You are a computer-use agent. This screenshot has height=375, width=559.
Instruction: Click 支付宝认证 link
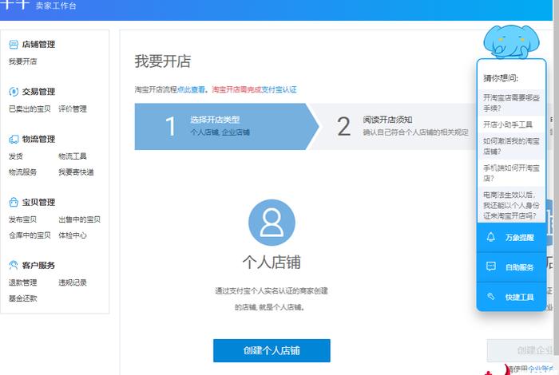click(279, 89)
